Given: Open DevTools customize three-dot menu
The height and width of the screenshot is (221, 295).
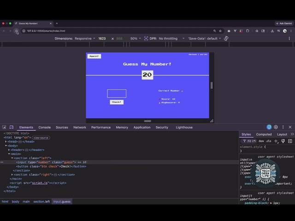Looking at the screenshot, I should pos(283,127).
